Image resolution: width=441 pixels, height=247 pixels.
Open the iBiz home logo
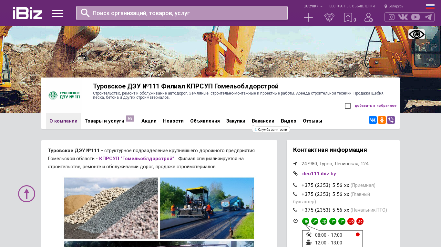pyautogui.click(x=27, y=13)
